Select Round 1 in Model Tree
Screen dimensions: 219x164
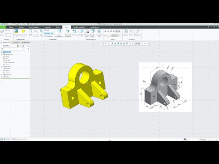pos(7,68)
